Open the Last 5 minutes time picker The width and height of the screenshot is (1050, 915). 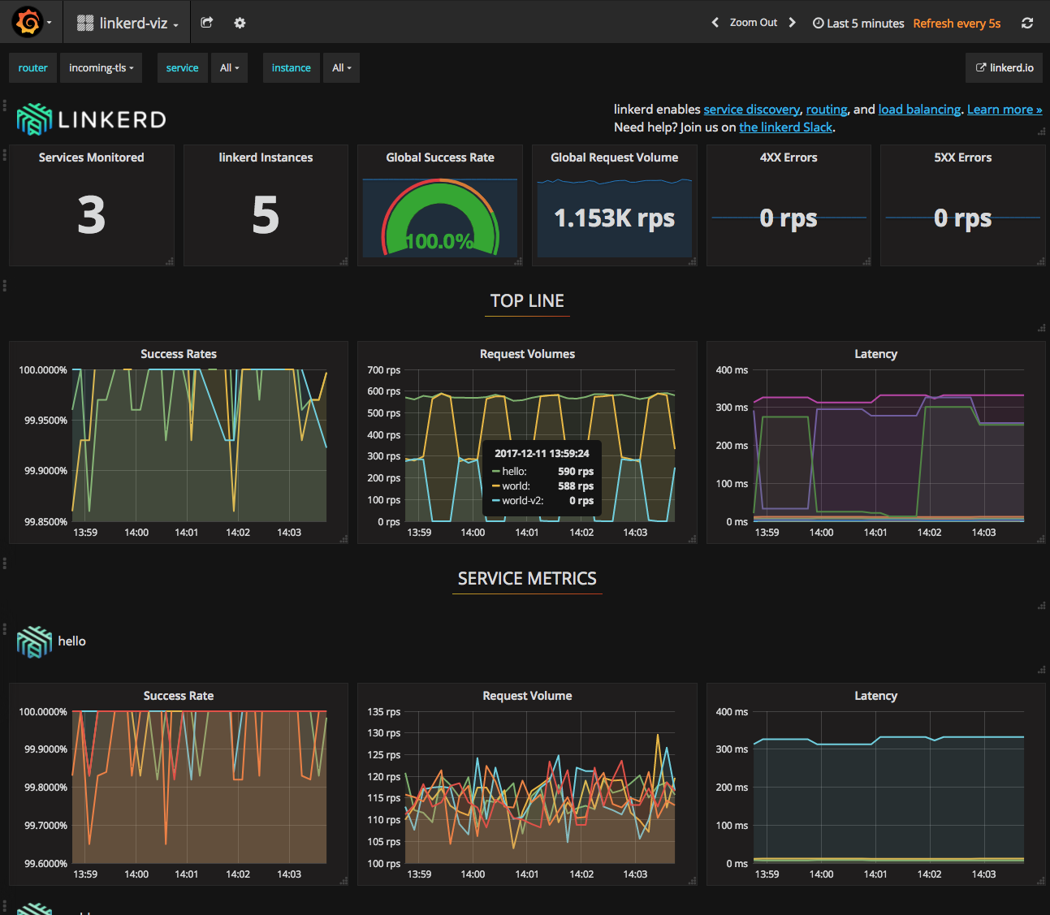858,24
